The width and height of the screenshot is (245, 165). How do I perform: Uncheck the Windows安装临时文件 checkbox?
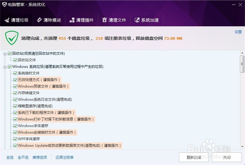[15, 132]
